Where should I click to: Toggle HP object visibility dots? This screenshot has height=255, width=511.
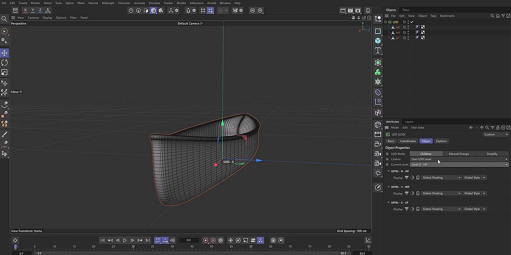408,27
